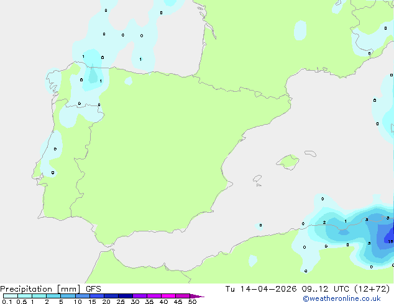Select the 0.1–0.5 mm lightest legend swatch
This screenshot has height=304, width=394.
[x=11, y=296]
